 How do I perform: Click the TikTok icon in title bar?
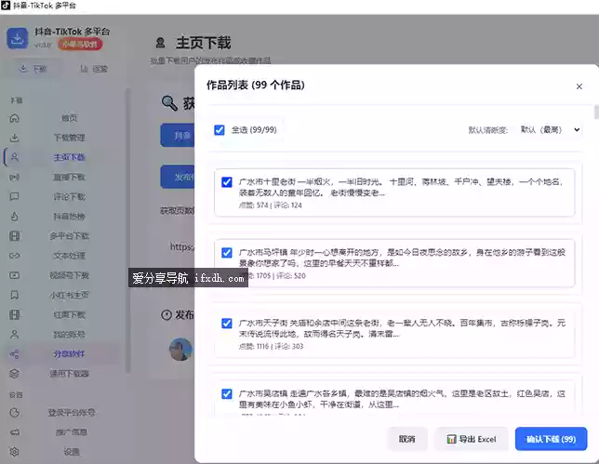click(6, 6)
